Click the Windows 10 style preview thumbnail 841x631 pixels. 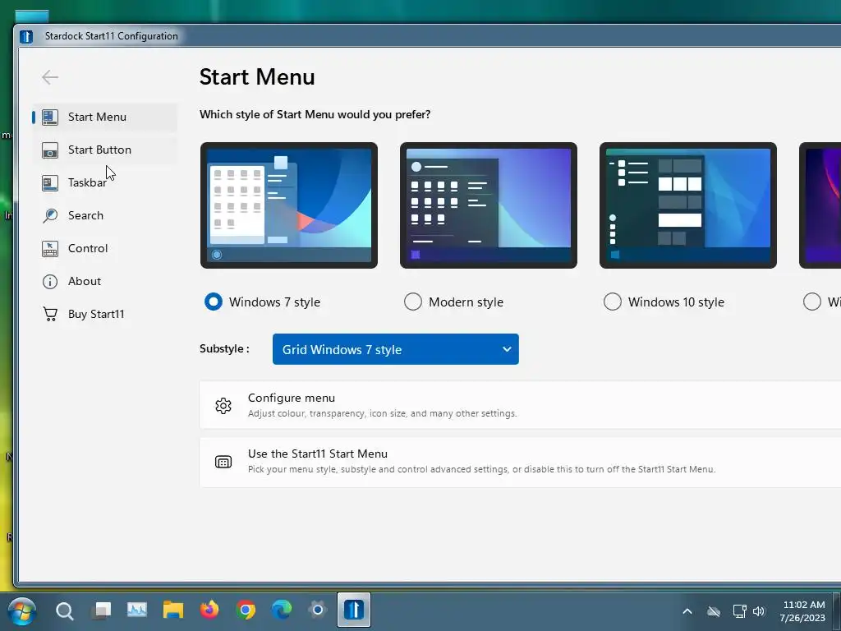[x=688, y=205]
